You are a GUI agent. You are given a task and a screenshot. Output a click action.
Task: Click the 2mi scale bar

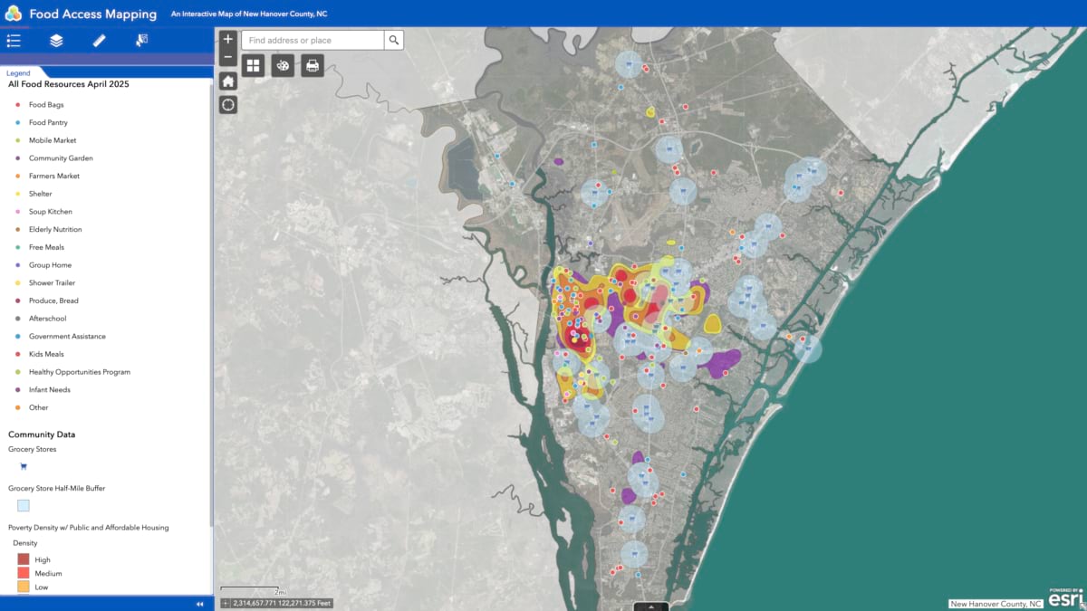[254, 593]
